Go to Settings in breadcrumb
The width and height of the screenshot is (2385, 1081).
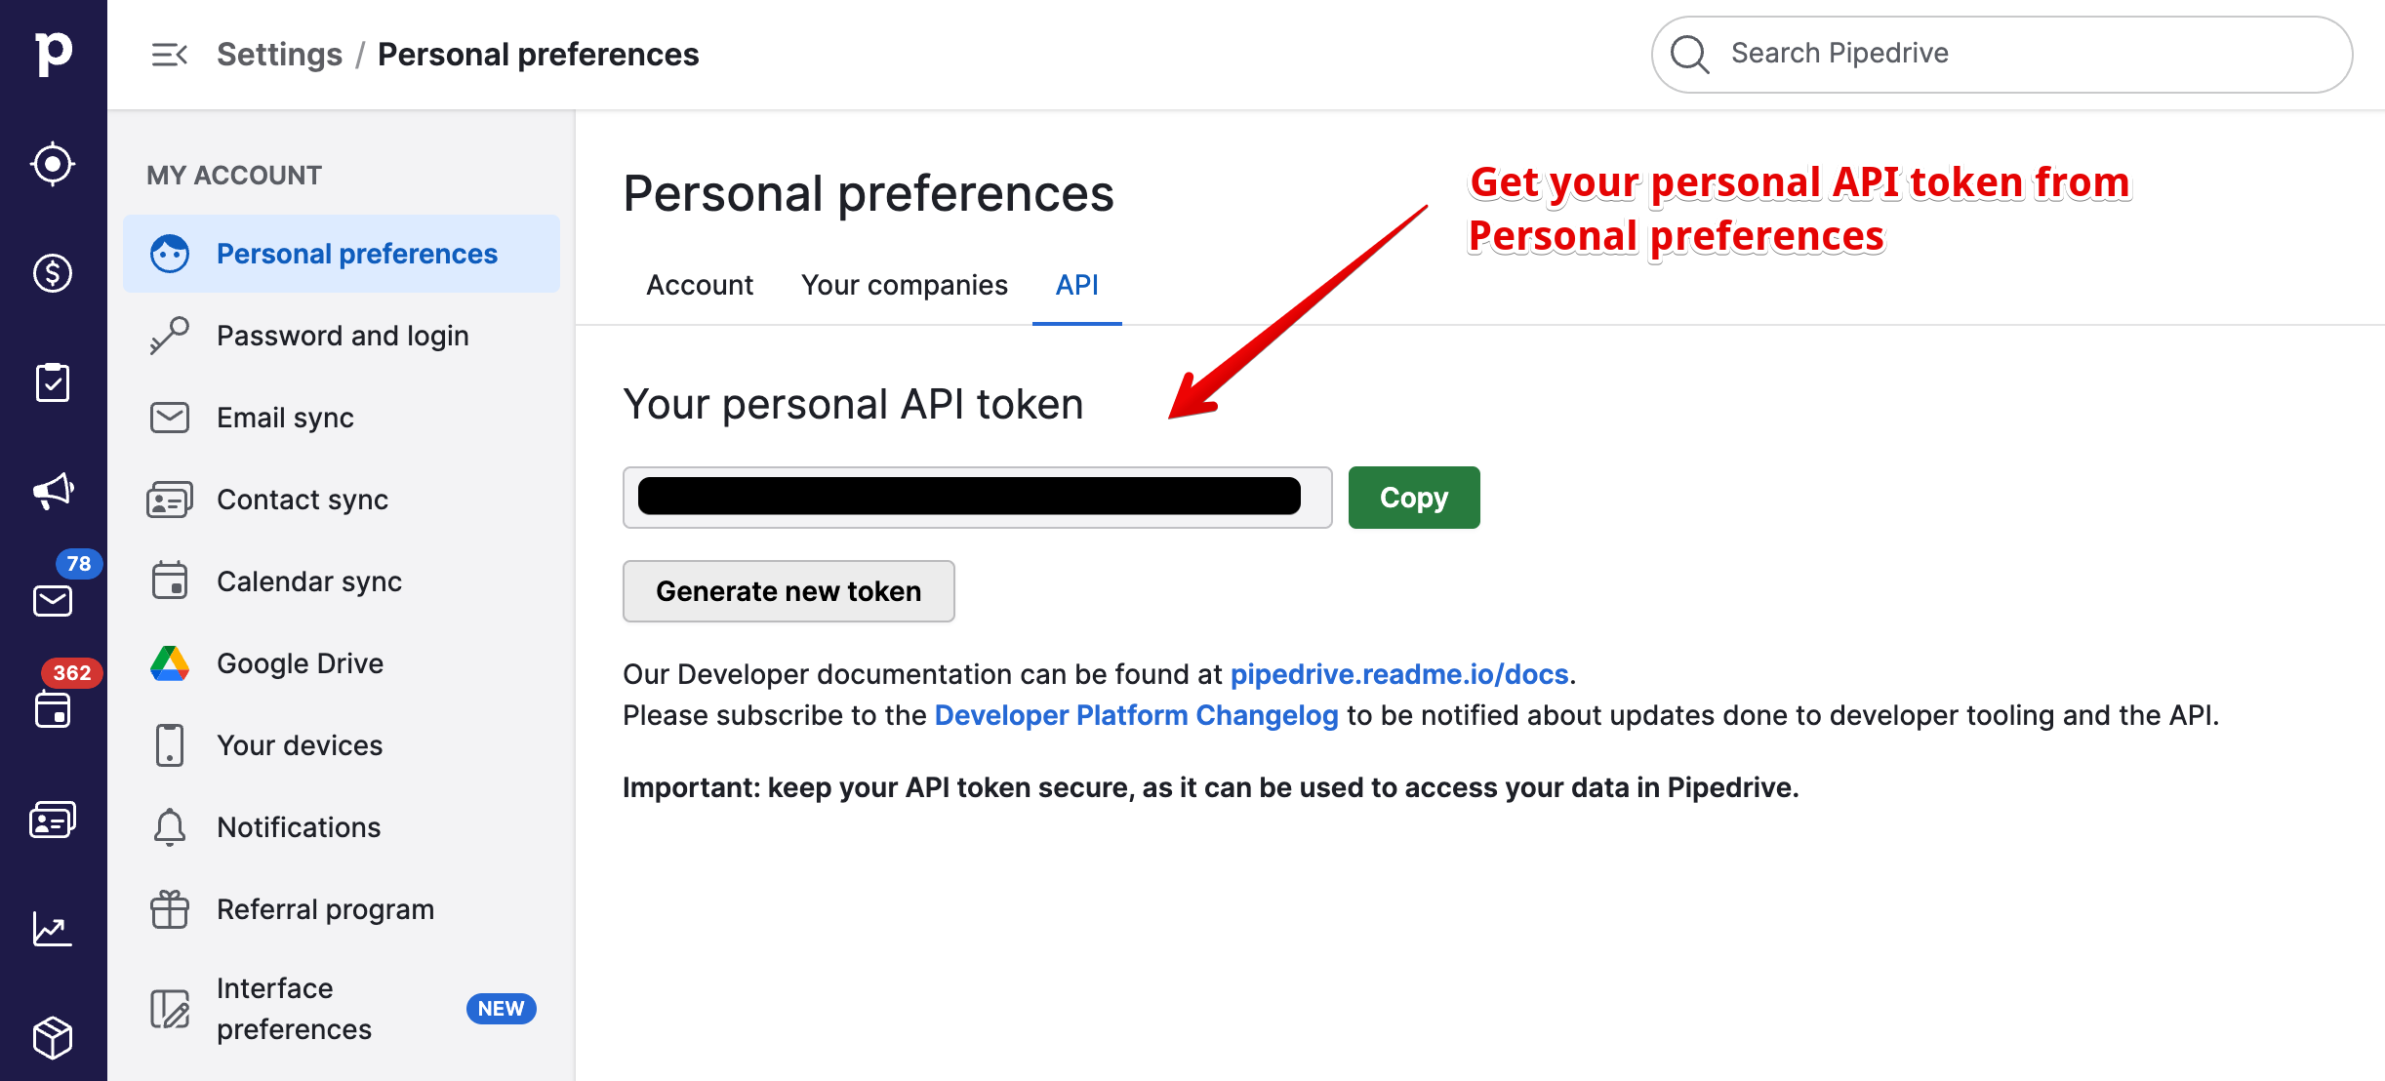pyautogui.click(x=279, y=55)
